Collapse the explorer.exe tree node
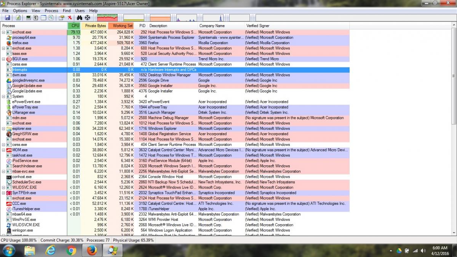This screenshot has width=457, height=257. (3, 129)
